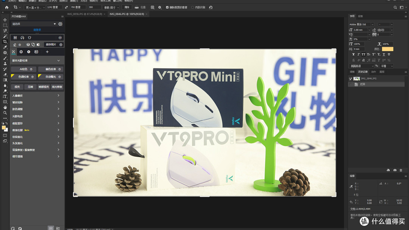Open the anti-aliasing 平滑 dropdown
This screenshot has height=230, width=409.
pyautogui.click(x=386, y=66)
